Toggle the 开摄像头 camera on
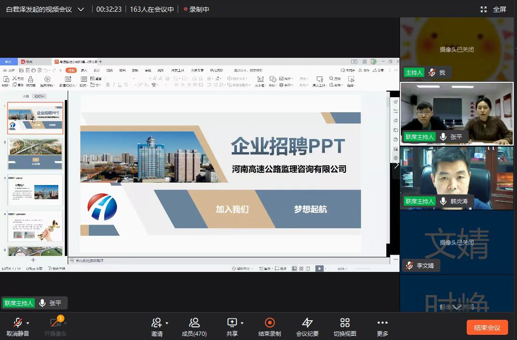This screenshot has height=340, width=517. 55,323
